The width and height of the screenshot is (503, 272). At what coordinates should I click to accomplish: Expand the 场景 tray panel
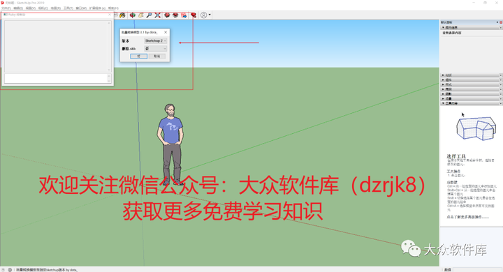point(471,98)
